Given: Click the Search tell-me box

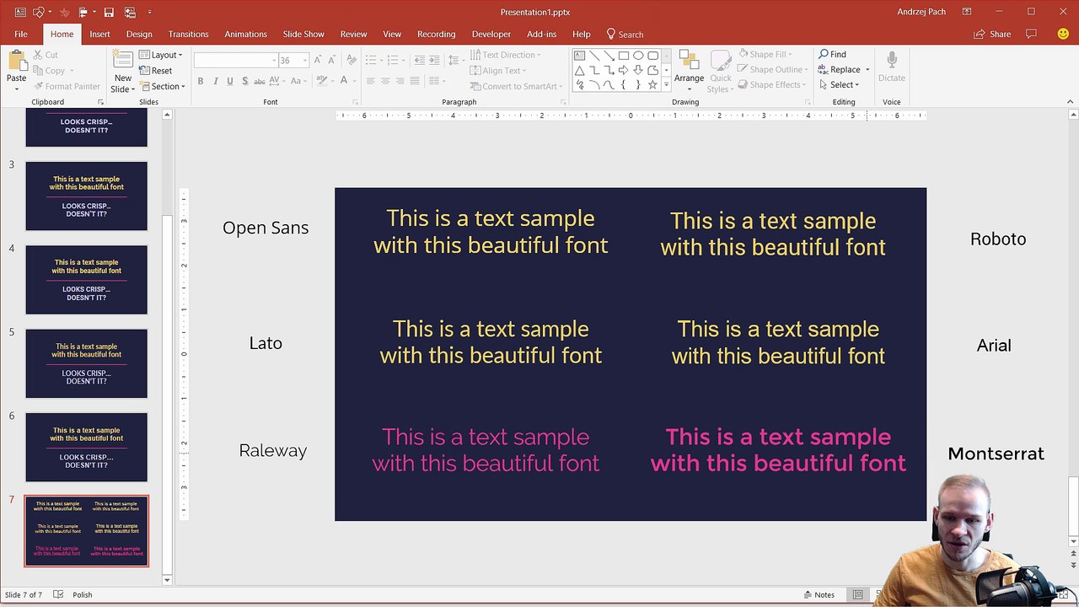Looking at the screenshot, I should [x=625, y=35].
